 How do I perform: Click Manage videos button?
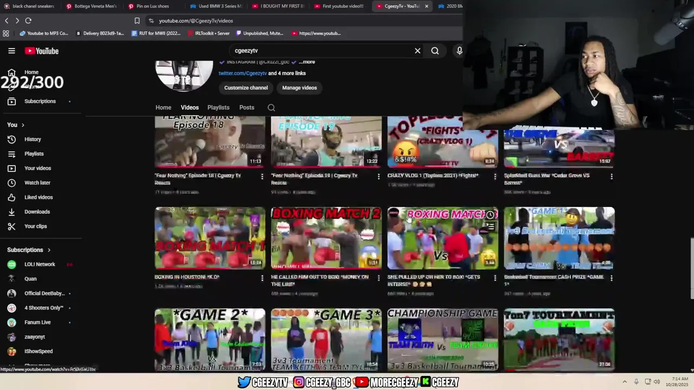[299, 88]
